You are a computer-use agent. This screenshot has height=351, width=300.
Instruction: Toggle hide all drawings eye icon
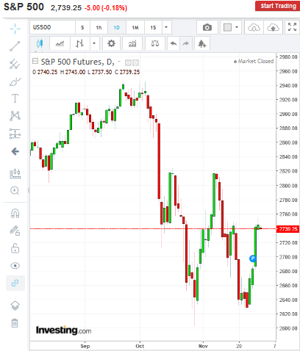(15, 266)
